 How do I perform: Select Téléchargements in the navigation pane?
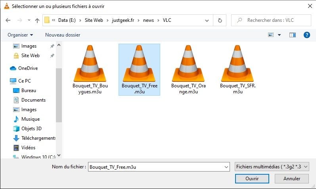click(38, 138)
